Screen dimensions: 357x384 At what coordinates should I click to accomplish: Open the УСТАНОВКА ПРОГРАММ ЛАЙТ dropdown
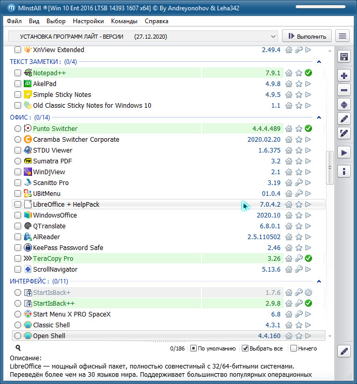pyautogui.click(x=143, y=37)
